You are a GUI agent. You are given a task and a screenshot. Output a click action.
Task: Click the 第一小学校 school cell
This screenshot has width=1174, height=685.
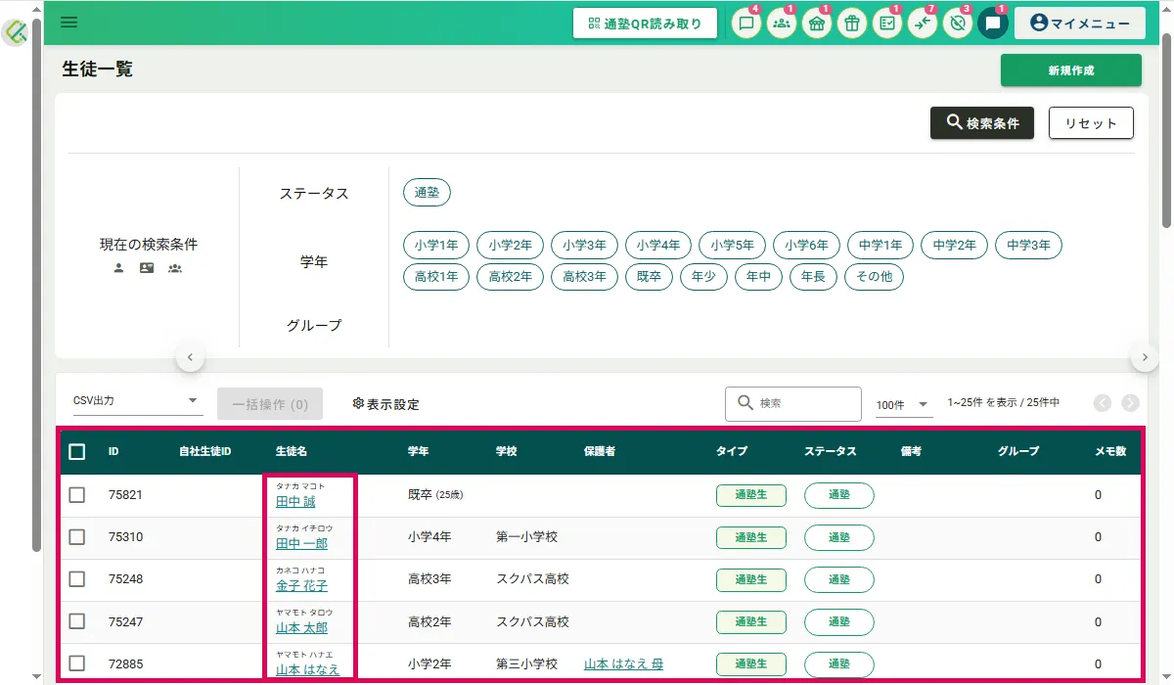526,537
